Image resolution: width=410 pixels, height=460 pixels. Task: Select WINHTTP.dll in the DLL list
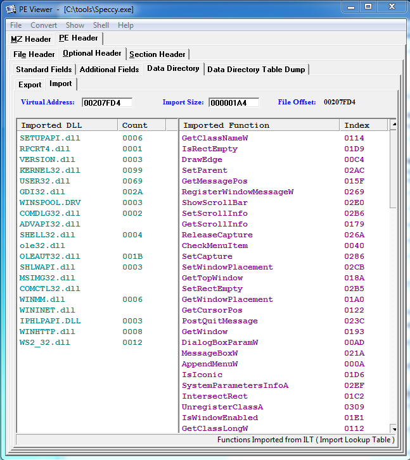point(48,332)
